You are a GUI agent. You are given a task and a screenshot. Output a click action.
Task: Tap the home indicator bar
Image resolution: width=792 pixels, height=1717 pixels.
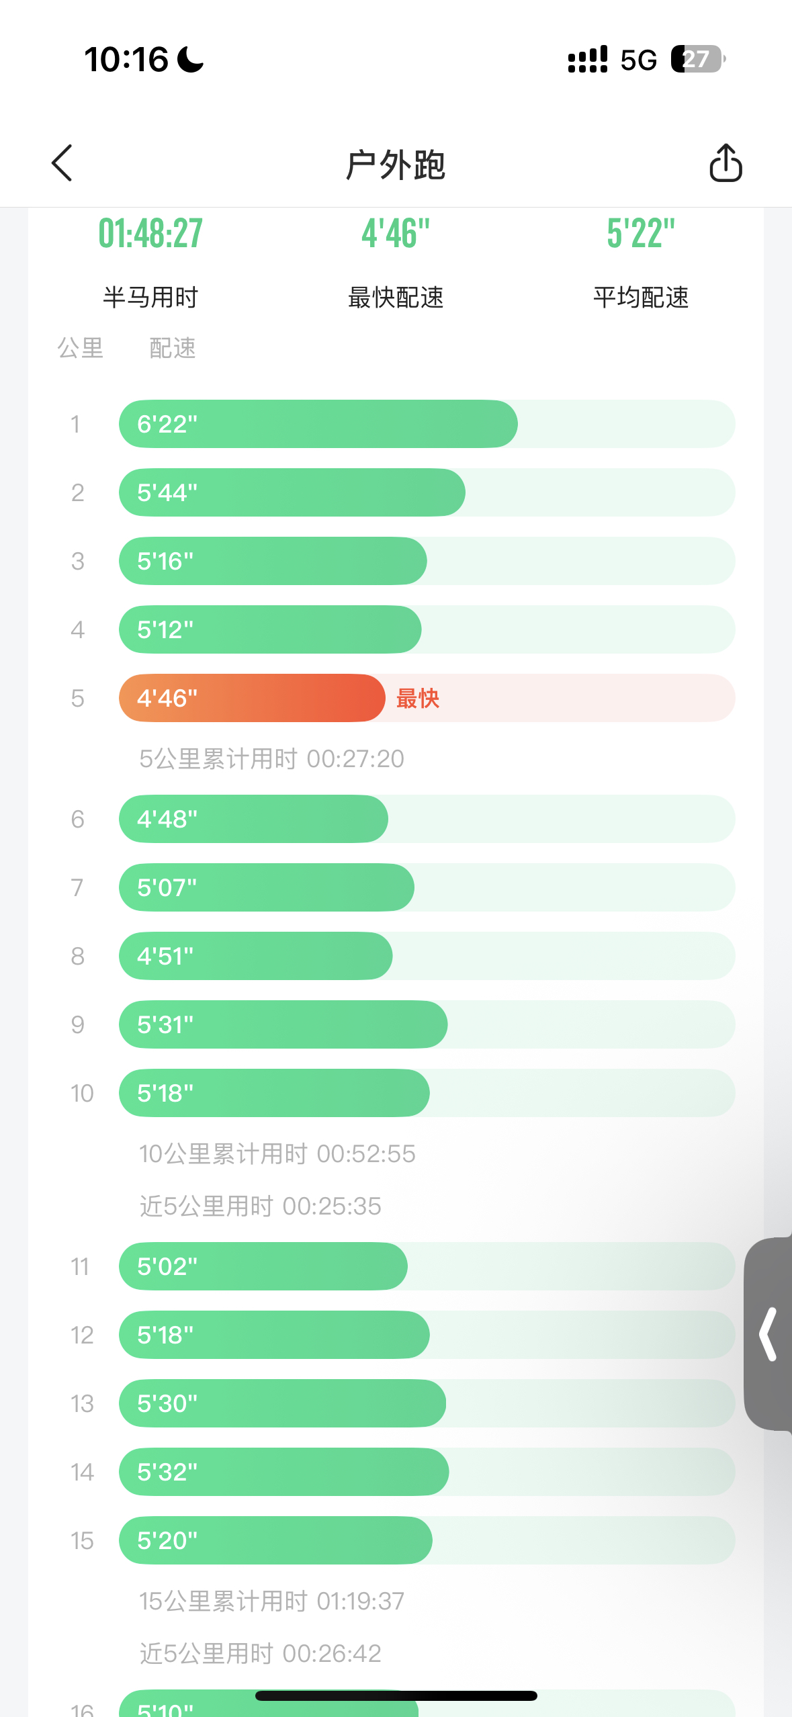pos(396,1696)
